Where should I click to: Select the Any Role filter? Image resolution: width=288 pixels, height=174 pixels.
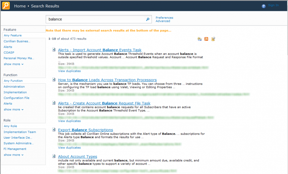[10, 126]
